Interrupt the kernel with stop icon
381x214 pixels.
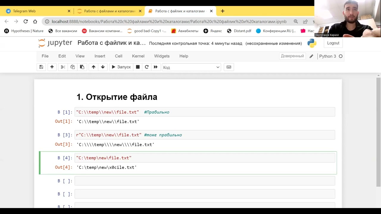[138, 67]
